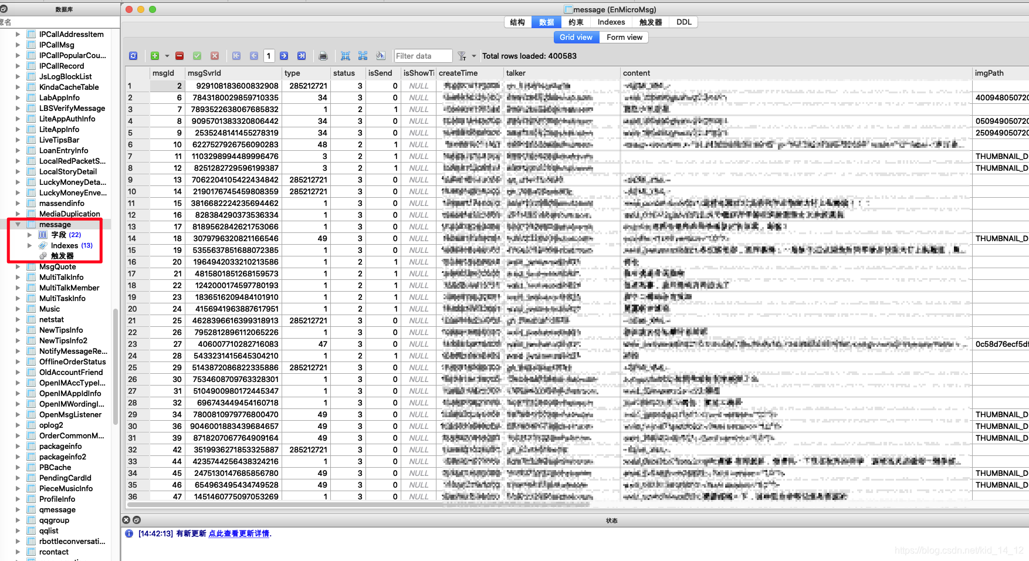1029x561 pixels.
Task: Click the qqlist table icon
Action: click(31, 531)
